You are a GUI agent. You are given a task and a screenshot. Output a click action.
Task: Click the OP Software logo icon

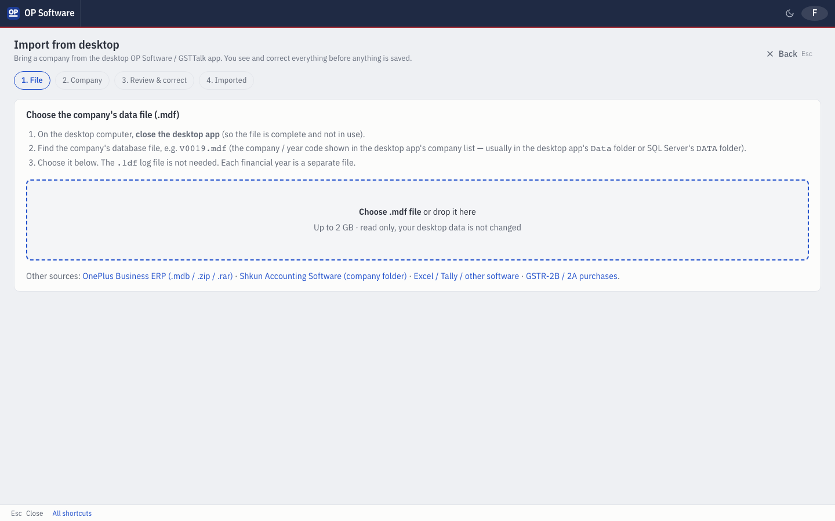(x=13, y=13)
